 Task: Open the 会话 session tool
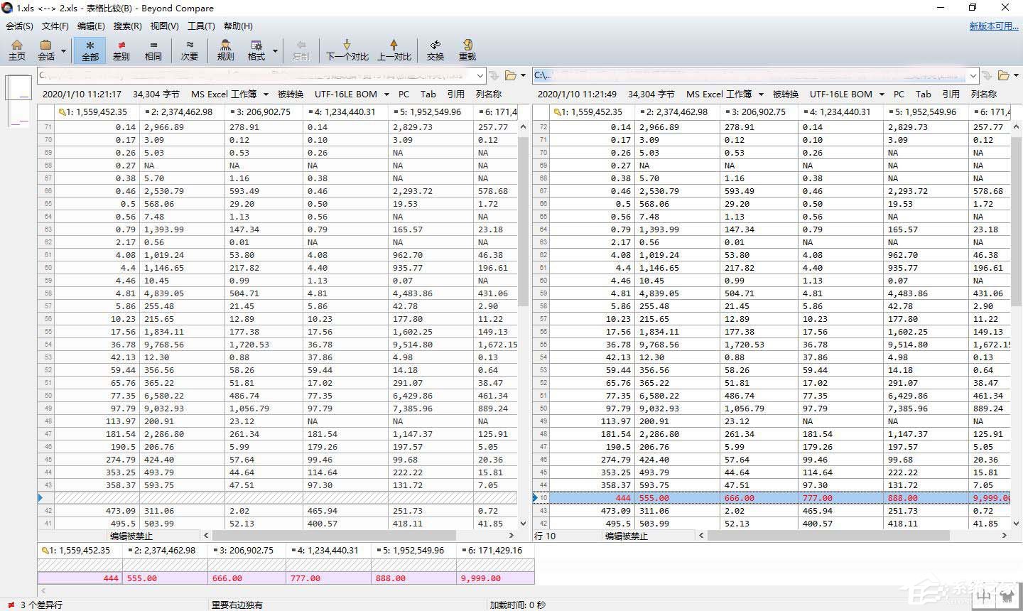45,50
